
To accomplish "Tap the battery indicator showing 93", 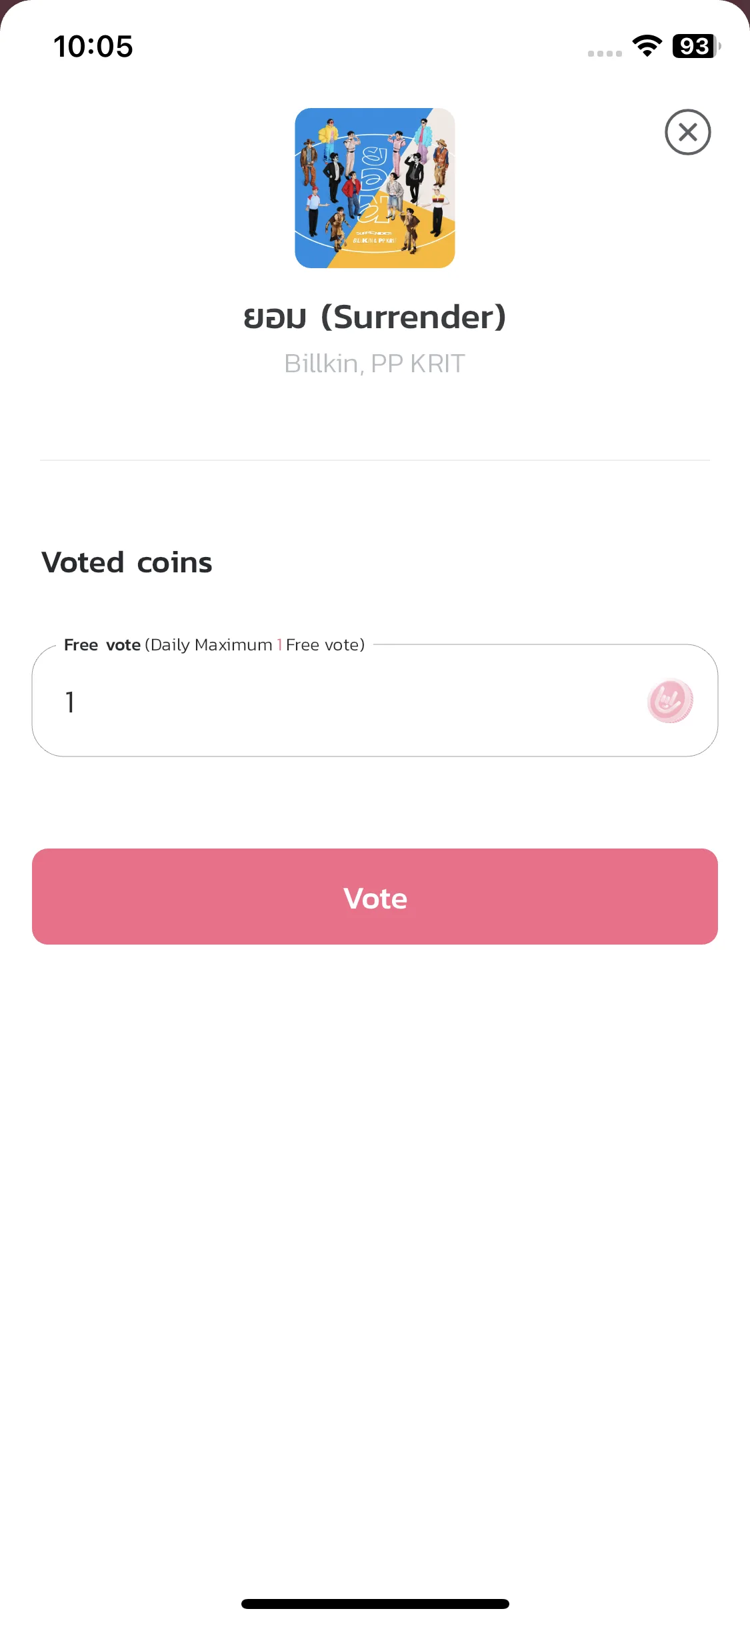I will (696, 46).
